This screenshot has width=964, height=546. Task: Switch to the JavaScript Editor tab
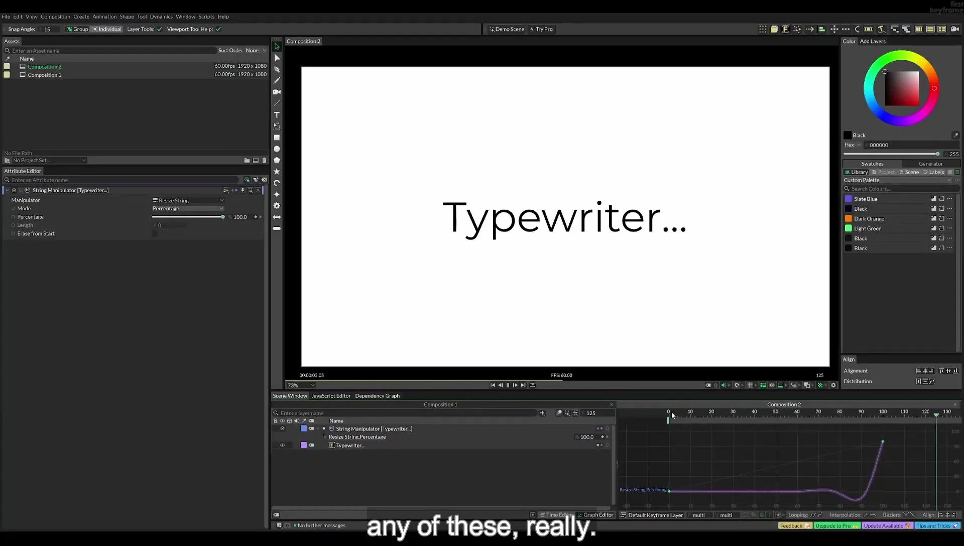tap(331, 396)
